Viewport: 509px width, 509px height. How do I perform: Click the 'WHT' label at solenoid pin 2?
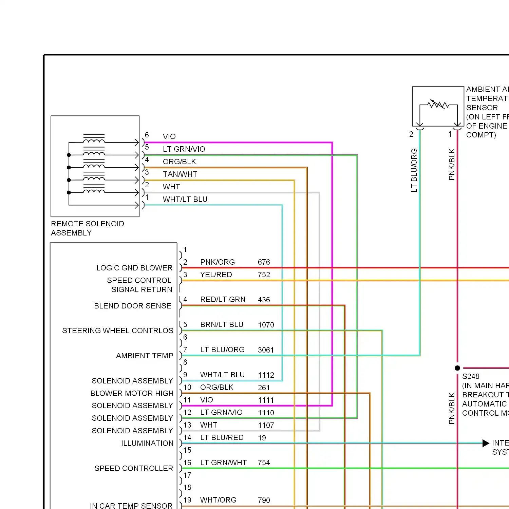pos(171,187)
